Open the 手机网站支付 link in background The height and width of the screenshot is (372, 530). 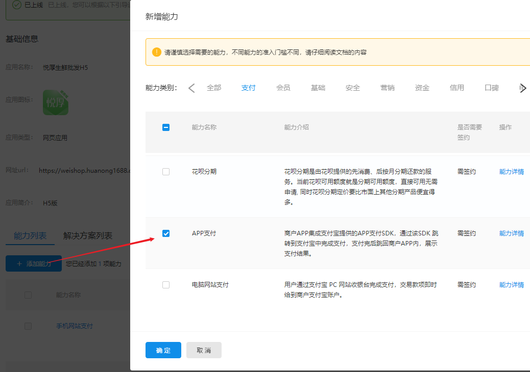pos(75,326)
